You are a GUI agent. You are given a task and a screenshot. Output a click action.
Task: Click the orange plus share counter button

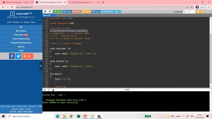coord(27,56)
